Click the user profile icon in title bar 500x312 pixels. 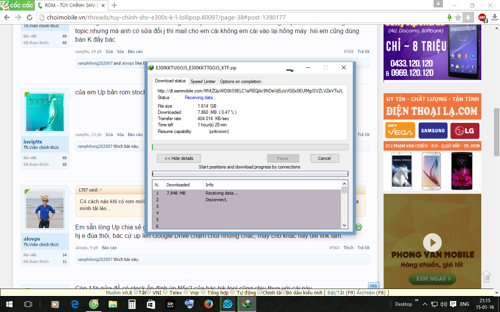pyautogui.click(x=438, y=4)
